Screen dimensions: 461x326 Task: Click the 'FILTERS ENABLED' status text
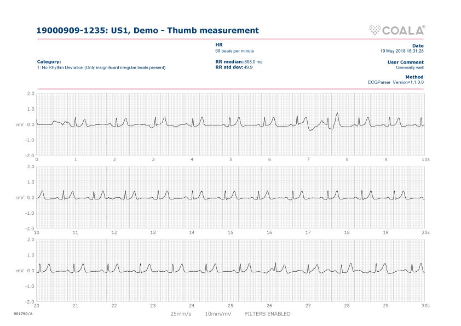tap(267, 314)
